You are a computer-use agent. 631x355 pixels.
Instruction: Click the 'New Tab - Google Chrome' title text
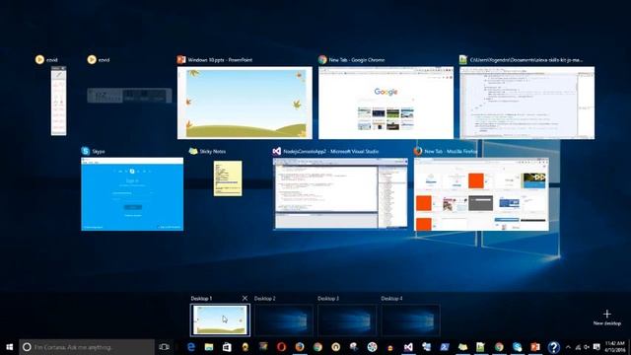tap(357, 59)
